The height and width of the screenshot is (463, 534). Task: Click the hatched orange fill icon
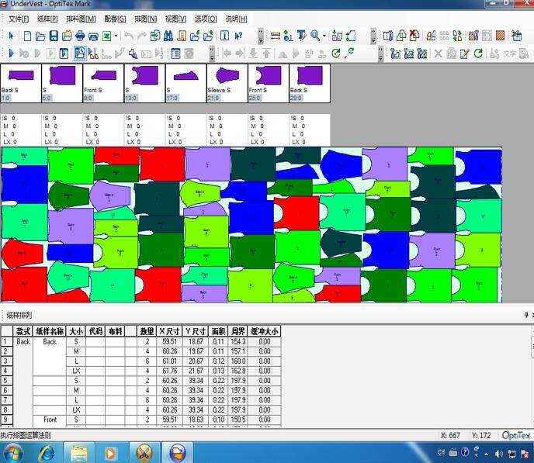[501, 36]
